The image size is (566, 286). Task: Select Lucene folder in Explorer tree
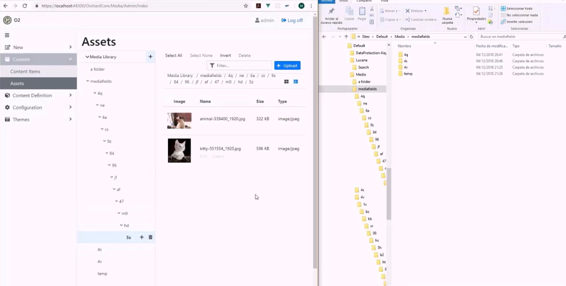[361, 60]
